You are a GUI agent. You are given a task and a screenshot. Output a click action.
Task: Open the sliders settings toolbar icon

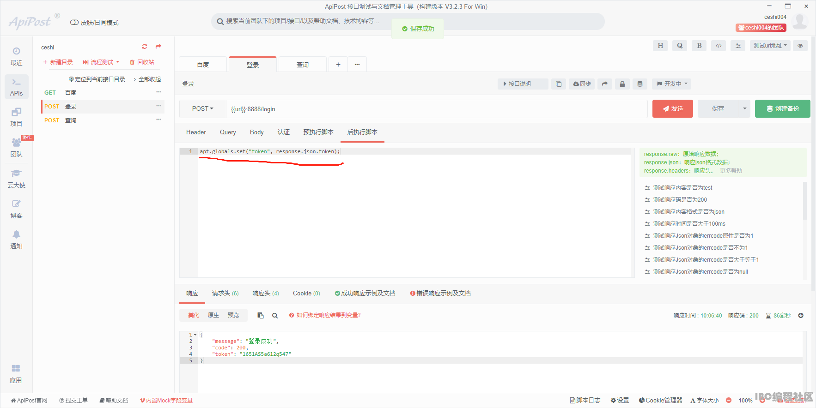pyautogui.click(x=738, y=46)
